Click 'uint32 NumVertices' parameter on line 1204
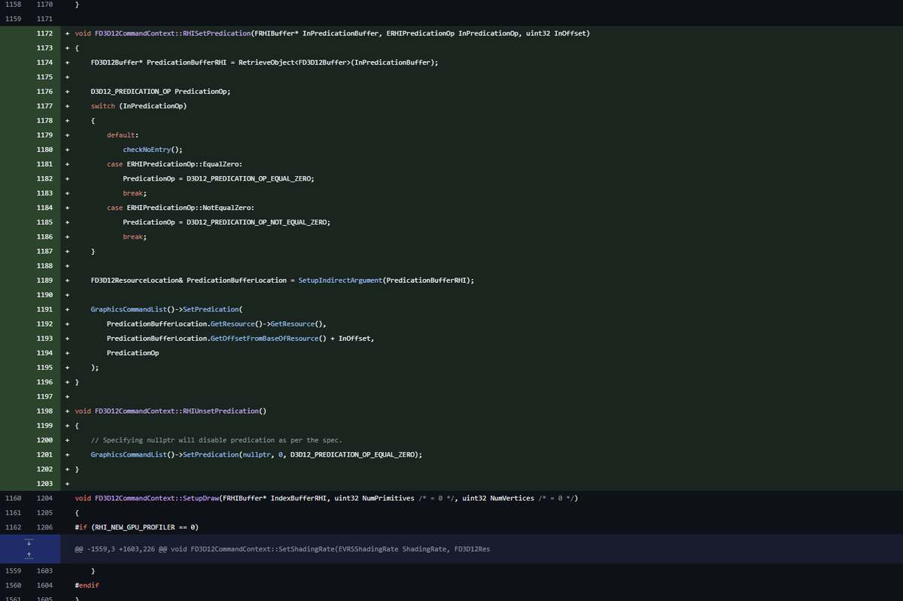 click(498, 498)
